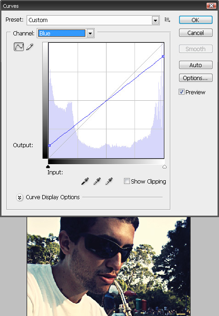Click the Cancel button

196,33
